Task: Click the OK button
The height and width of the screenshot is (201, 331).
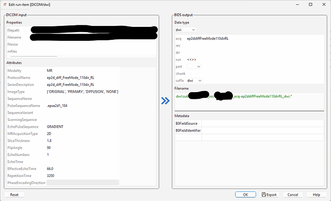Action: pyautogui.click(x=246, y=195)
